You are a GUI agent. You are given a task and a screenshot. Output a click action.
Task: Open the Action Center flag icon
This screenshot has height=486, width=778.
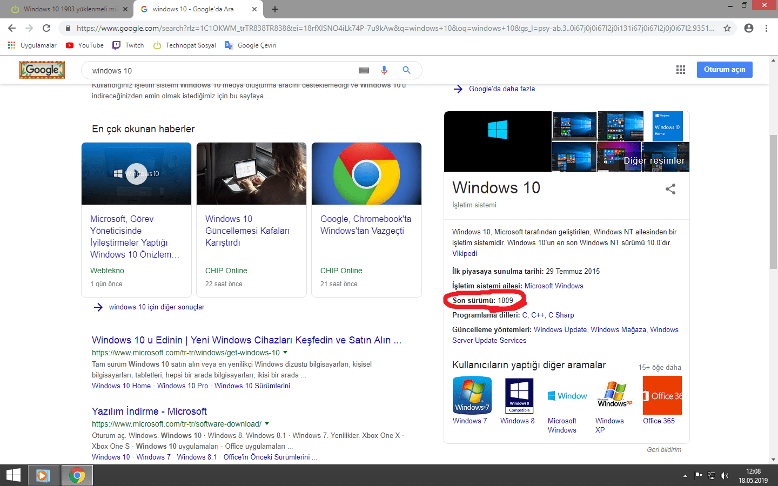point(699,476)
